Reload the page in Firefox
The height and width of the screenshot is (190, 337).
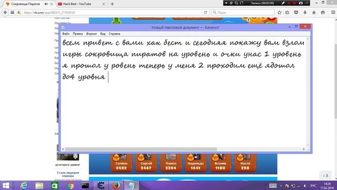(205, 13)
